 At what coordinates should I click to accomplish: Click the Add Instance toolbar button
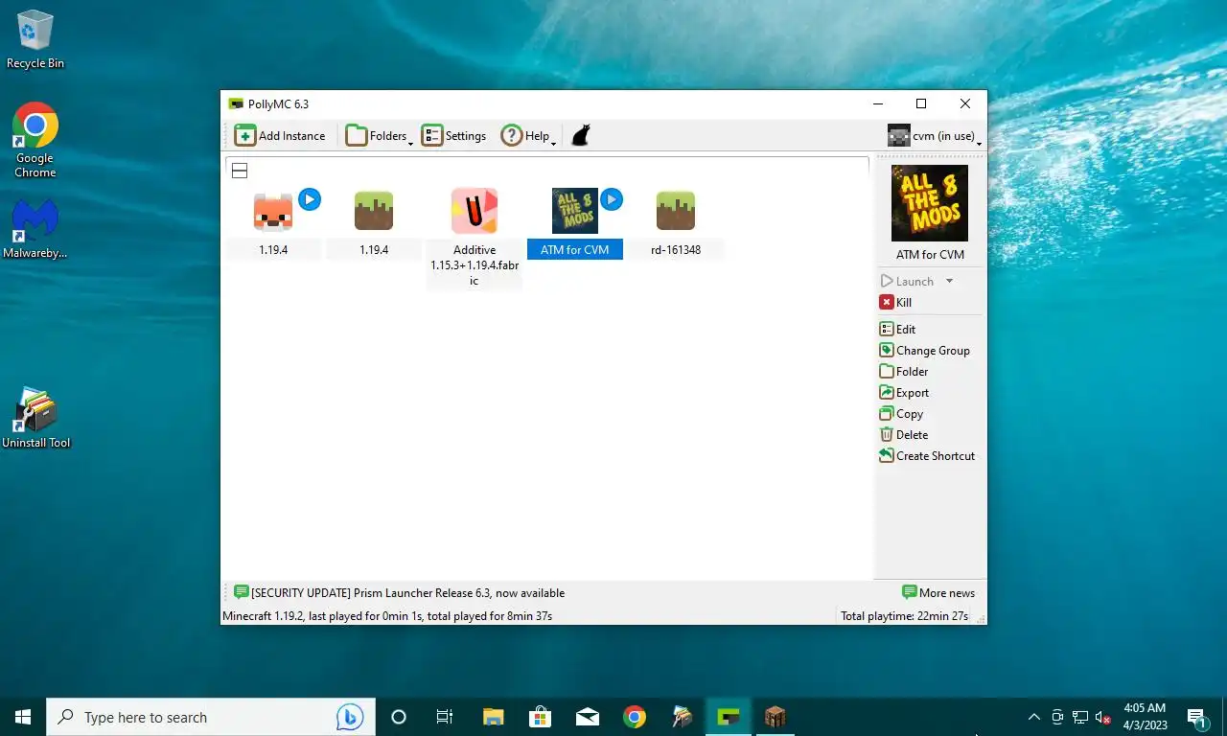[x=280, y=136]
